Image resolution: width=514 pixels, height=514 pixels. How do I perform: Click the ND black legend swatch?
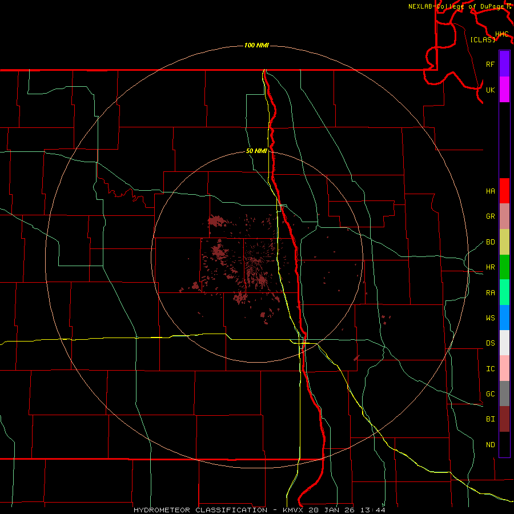(504, 444)
